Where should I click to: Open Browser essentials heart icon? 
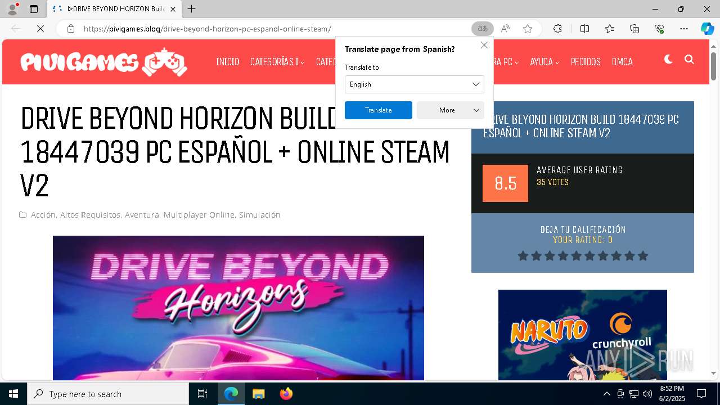click(x=659, y=29)
